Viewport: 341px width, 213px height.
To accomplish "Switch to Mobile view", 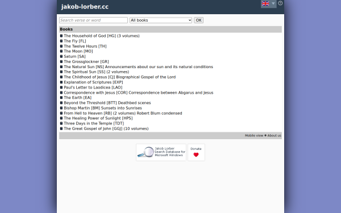I will [x=254, y=136].
